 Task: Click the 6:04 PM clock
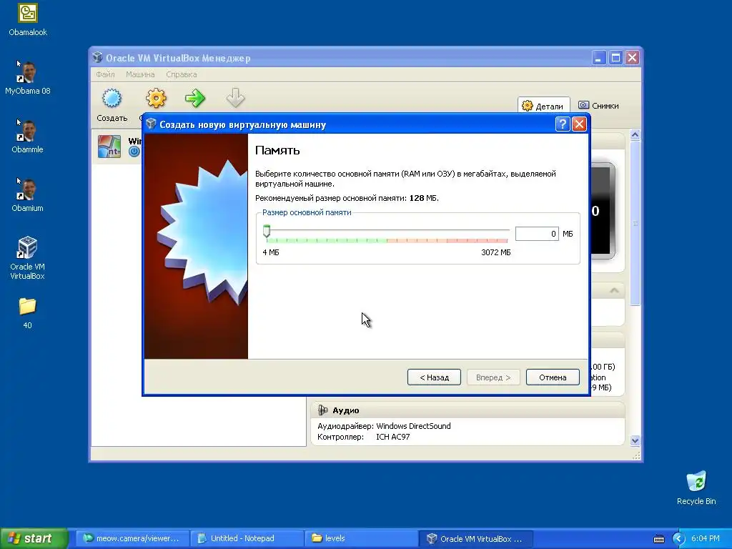[x=705, y=539]
